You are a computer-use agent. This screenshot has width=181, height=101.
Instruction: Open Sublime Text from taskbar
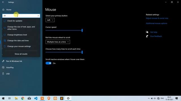(x=62, y=98)
